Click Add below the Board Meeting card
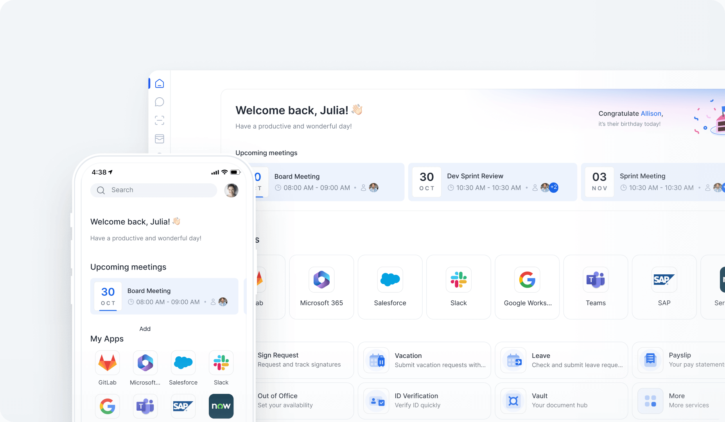The image size is (725, 422). 145,329
